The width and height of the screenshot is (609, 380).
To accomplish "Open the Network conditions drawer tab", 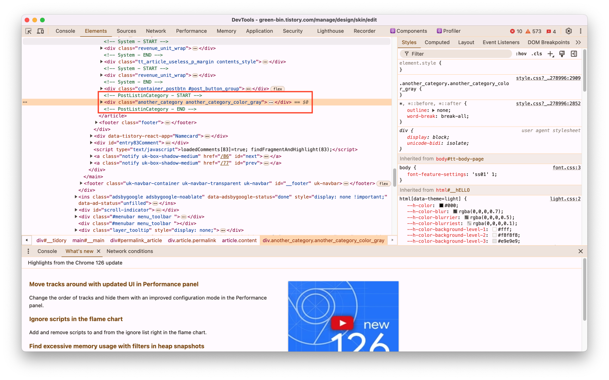I will click(x=130, y=251).
